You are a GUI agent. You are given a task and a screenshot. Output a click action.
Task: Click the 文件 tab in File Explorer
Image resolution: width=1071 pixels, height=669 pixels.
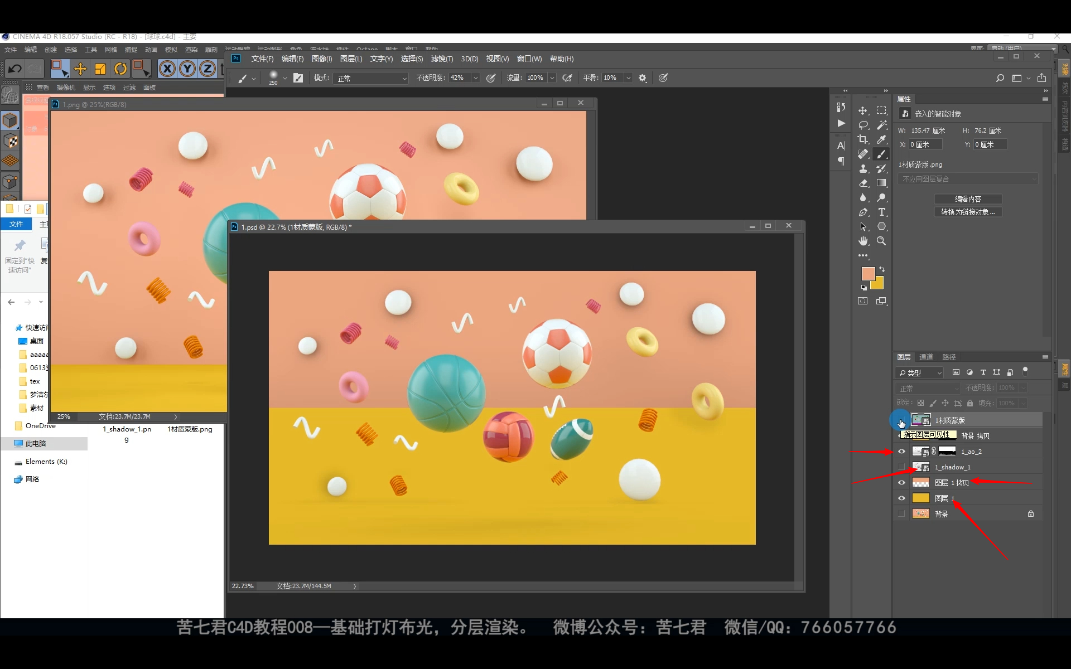(x=16, y=224)
